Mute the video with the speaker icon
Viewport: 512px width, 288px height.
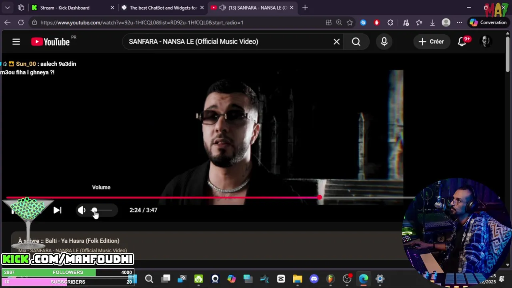tap(82, 210)
